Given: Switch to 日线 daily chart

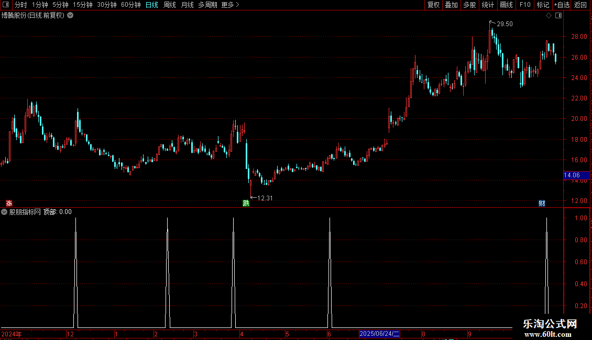Looking at the screenshot, I should (x=152, y=5).
